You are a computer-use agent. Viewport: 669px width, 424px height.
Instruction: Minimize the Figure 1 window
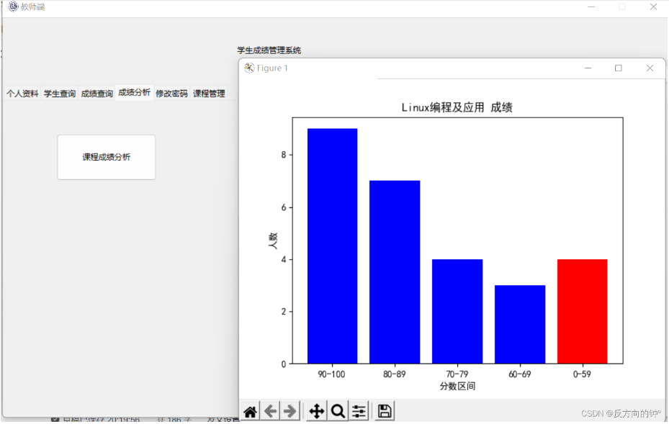(588, 68)
